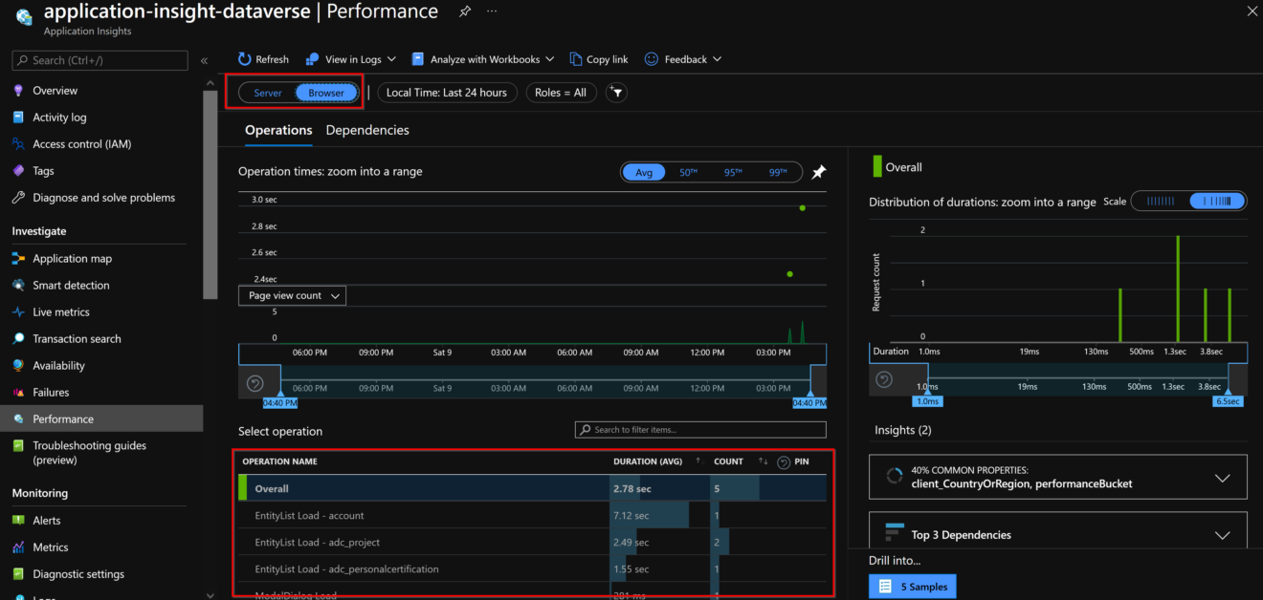The height and width of the screenshot is (600, 1263).
Task: Switch to the Dependencies tab
Action: point(367,130)
